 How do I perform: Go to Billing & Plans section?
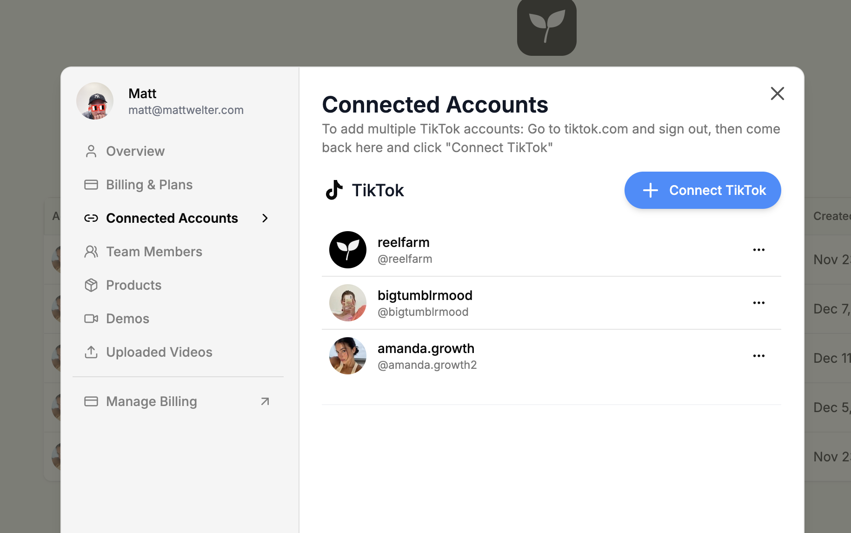point(149,185)
